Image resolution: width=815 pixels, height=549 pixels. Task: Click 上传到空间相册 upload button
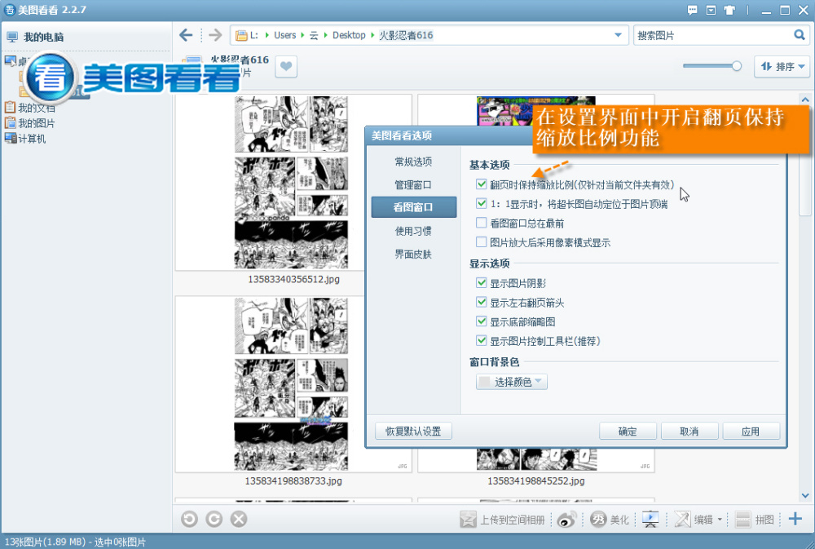(502, 520)
